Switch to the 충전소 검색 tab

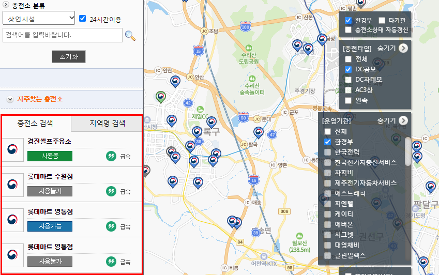pos(36,123)
